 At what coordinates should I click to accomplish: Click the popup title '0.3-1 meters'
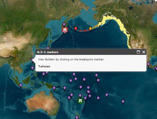(x=48, y=52)
